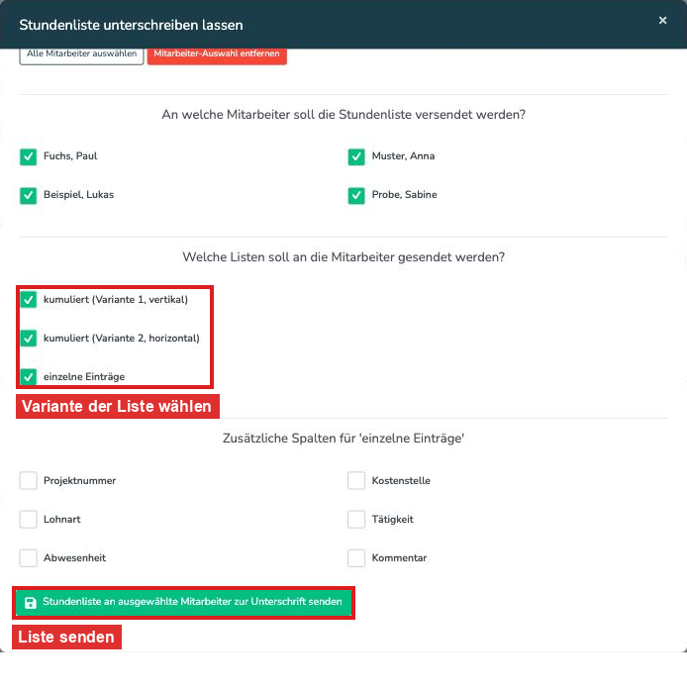Screen dimensions: 687x692
Task: Uncheck employee Fuchs, Paul
Action: 29,156
